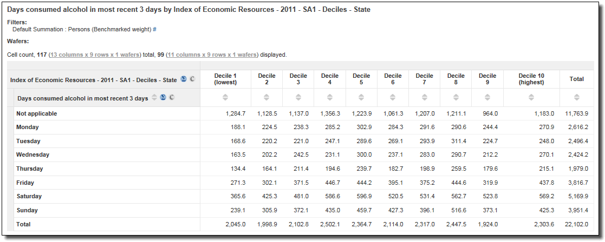The image size is (605, 242).
Task: Click the # link after Benchmarked weight
Action: [154, 29]
